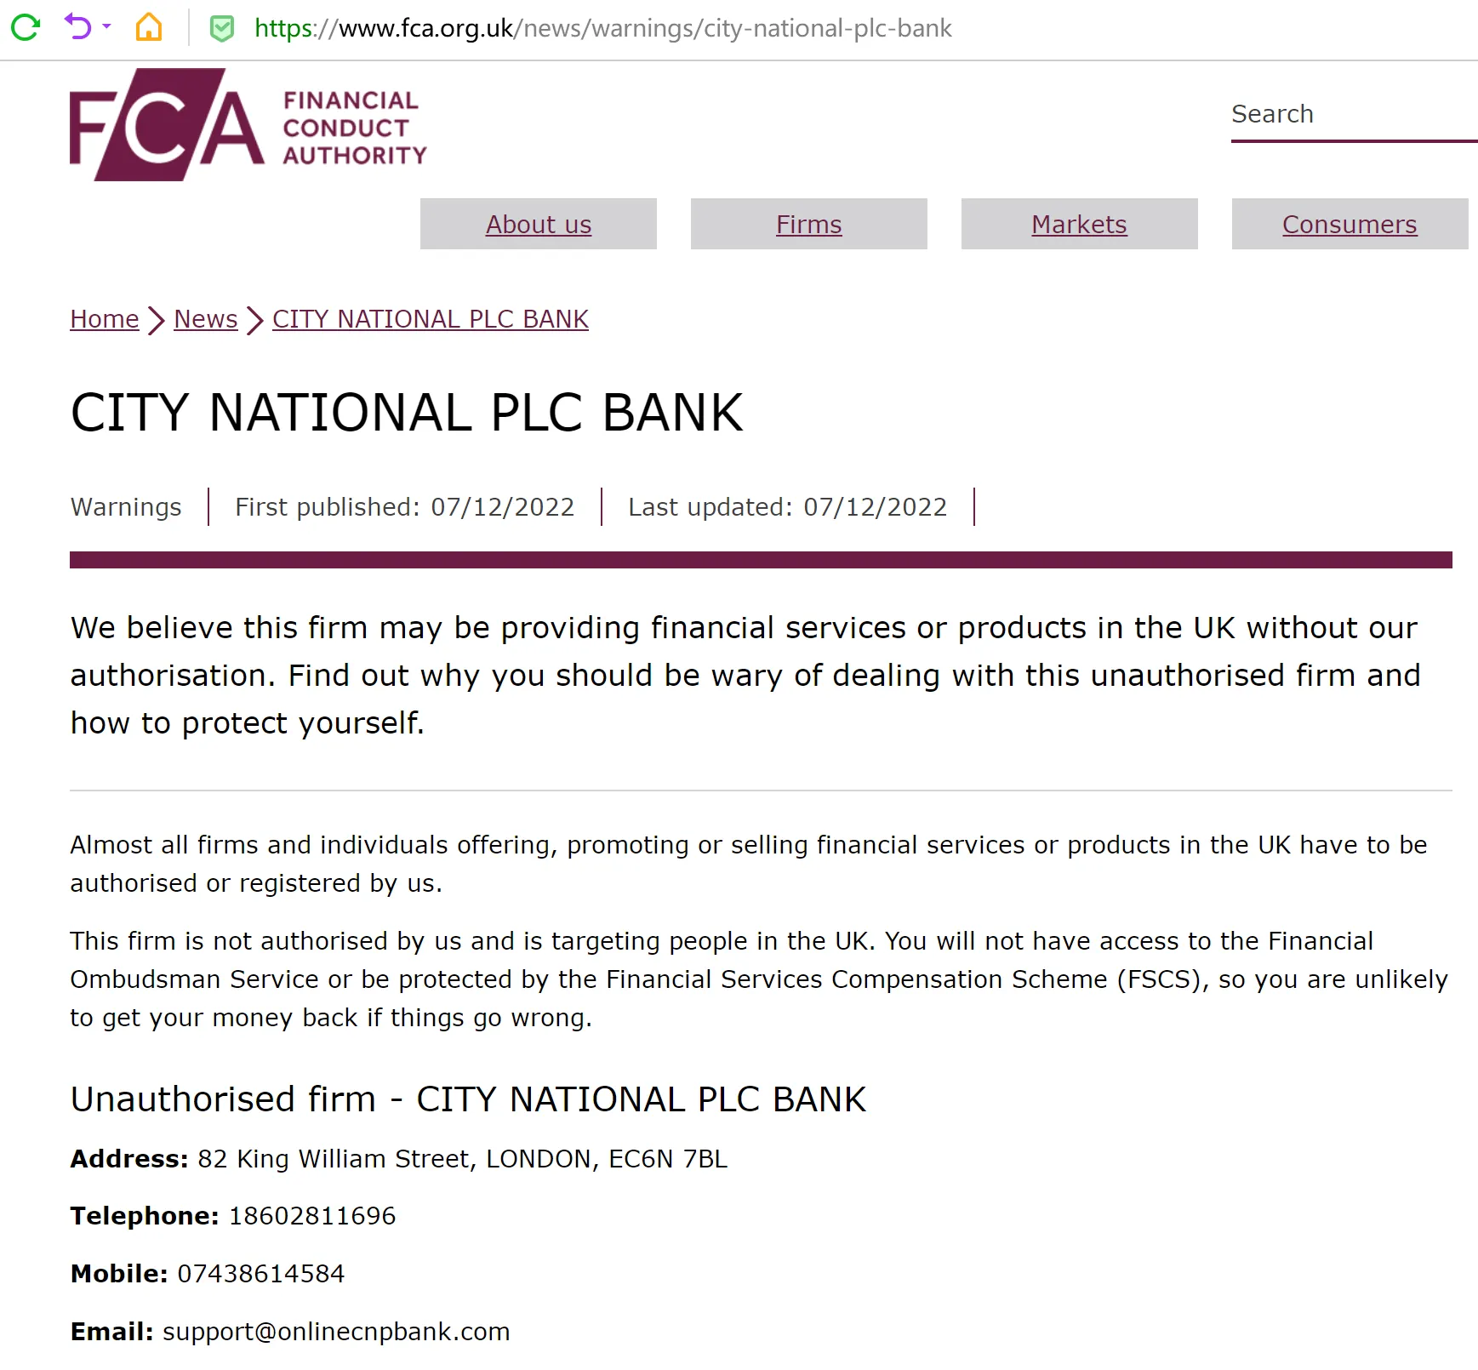Image resolution: width=1478 pixels, height=1370 pixels.
Task: Open CITY NATIONAL PLC BANK breadcrumb link
Action: 431,319
